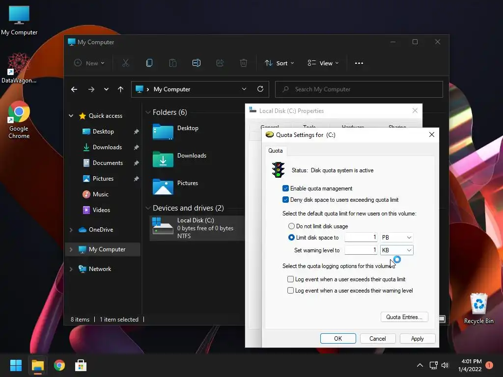503x377 pixels.
Task: Show hidden tray icons chevron
Action: point(419,365)
